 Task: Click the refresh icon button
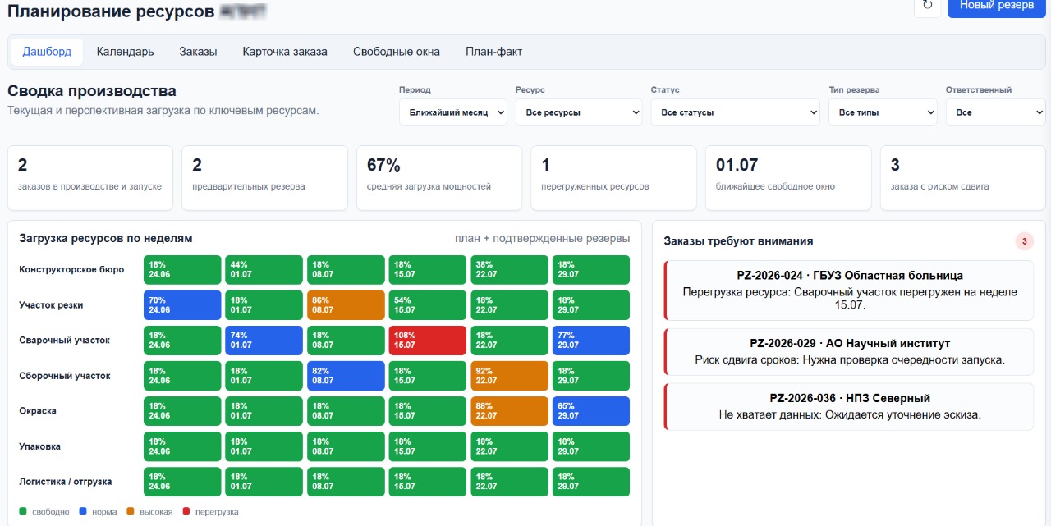tap(927, 6)
